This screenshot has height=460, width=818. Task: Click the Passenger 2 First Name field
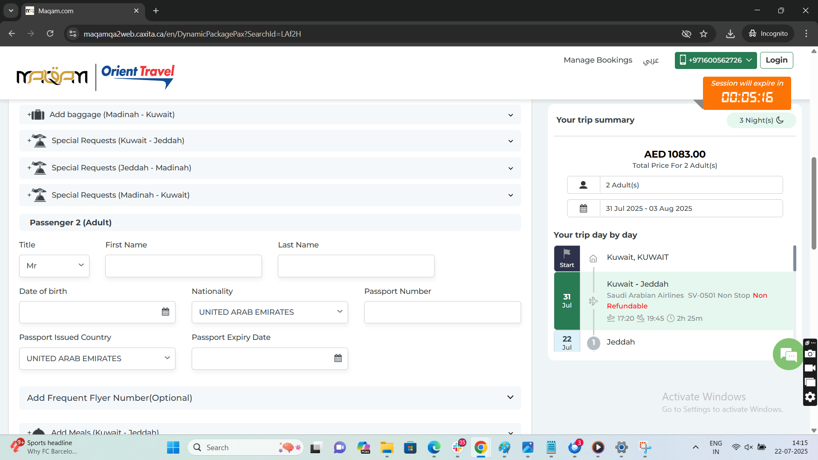point(183,266)
